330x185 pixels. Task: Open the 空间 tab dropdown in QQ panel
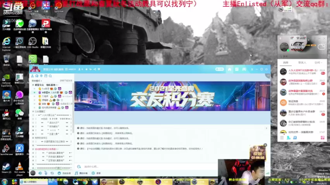click(318, 63)
